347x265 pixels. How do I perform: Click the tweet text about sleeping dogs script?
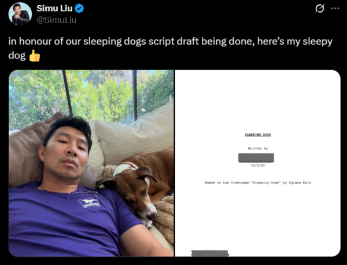click(171, 48)
